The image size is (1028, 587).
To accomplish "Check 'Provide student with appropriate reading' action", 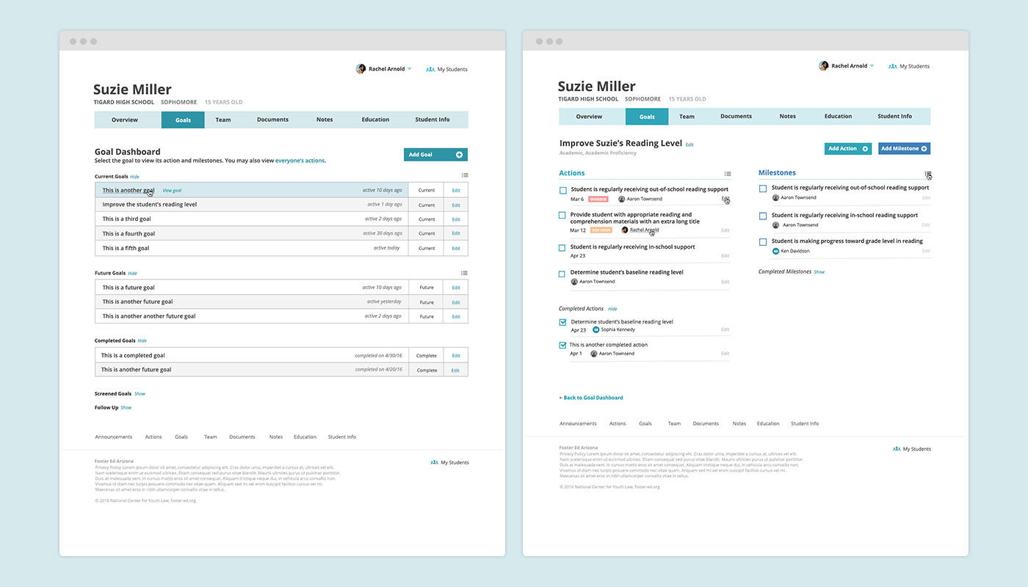I will pos(562,216).
